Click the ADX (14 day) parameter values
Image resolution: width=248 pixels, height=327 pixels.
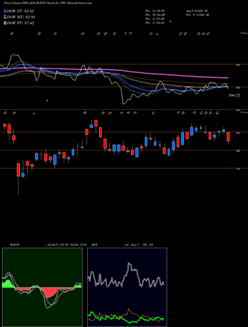point(138,245)
